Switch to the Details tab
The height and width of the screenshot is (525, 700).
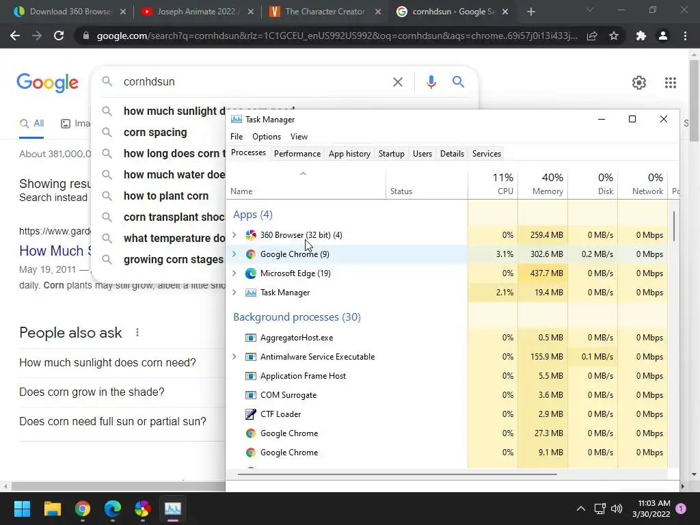[x=453, y=154]
